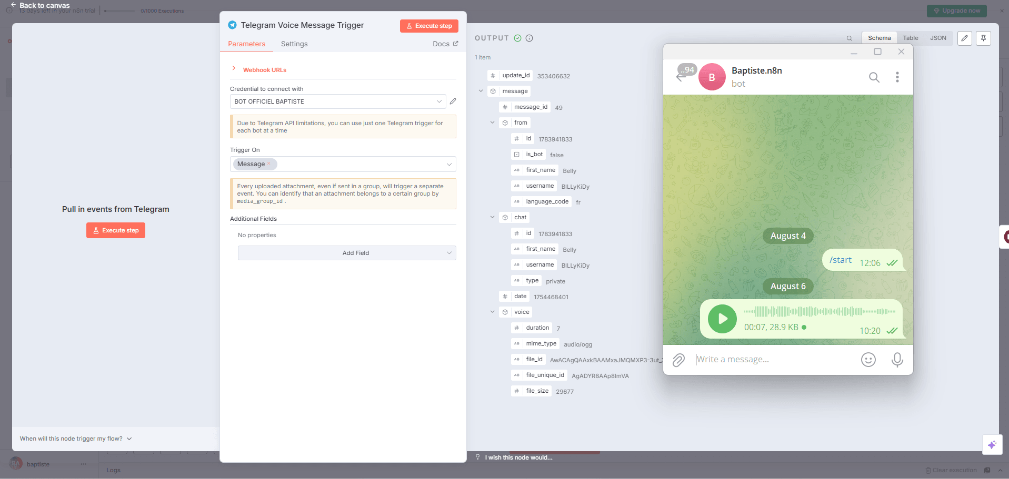1009x479 pixels.
Task: Select the date field pill
Action: (x=514, y=296)
